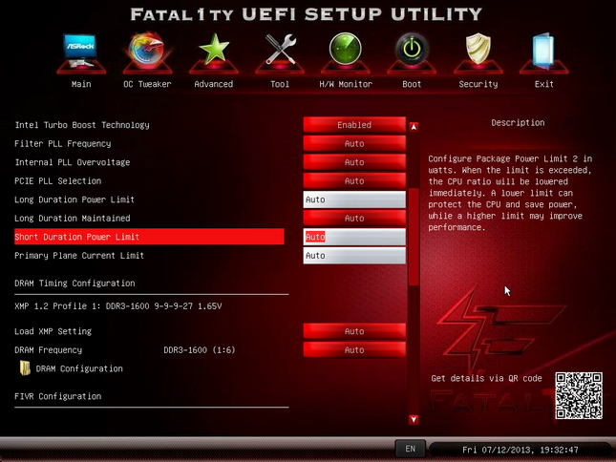The width and height of the screenshot is (616, 462).
Task: Select Long Duration Maintained label
Action: coord(73,219)
